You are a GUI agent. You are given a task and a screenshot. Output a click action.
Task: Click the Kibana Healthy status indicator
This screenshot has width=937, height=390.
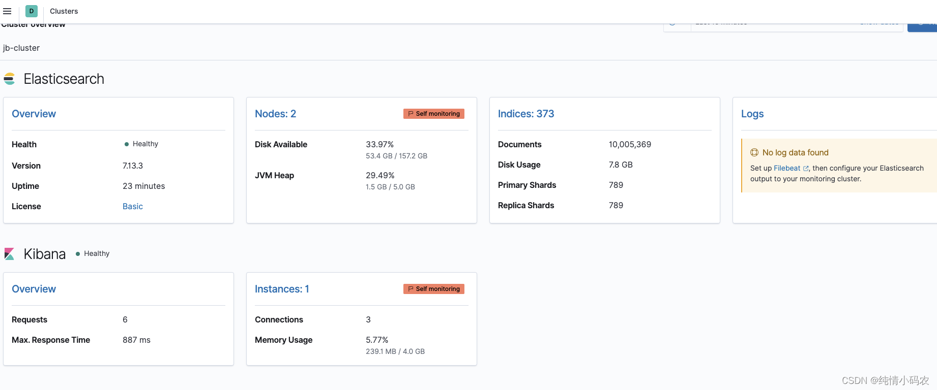pyautogui.click(x=93, y=253)
